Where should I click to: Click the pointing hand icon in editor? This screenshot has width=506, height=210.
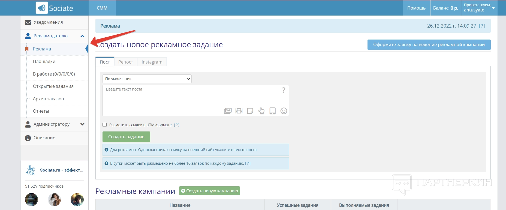point(261,111)
